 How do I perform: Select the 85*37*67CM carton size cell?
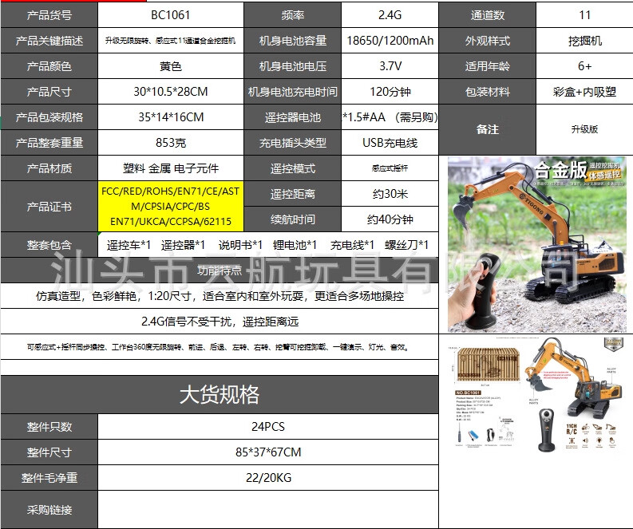pyautogui.click(x=268, y=452)
